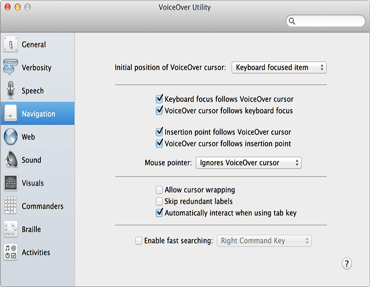Switch to the Verbosity category label
This screenshot has height=287, width=370.
pyautogui.click(x=36, y=68)
